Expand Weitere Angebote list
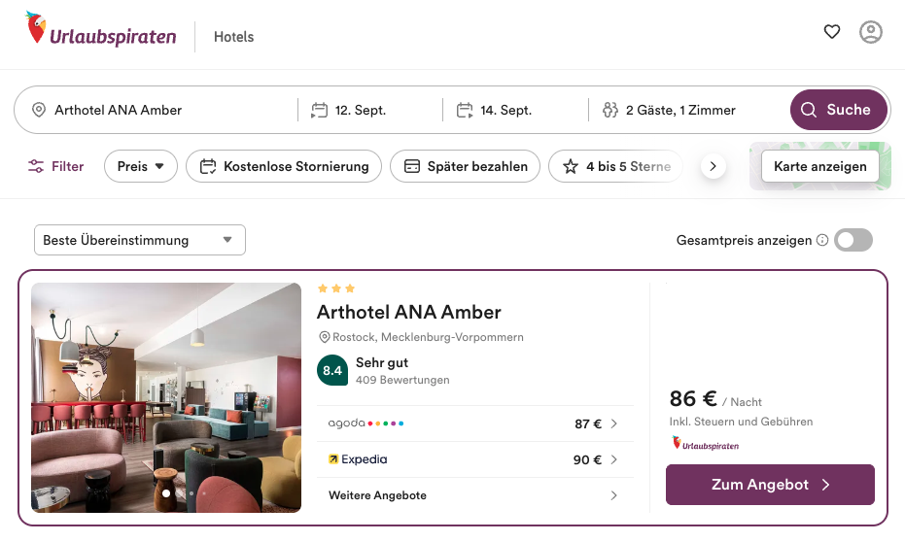This screenshot has height=542, width=905. [x=475, y=495]
